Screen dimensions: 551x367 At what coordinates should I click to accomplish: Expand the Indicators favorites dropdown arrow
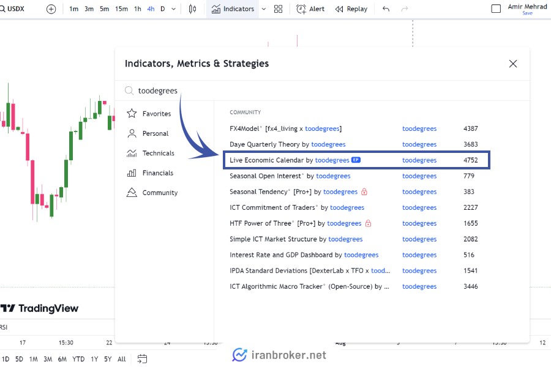point(263,9)
